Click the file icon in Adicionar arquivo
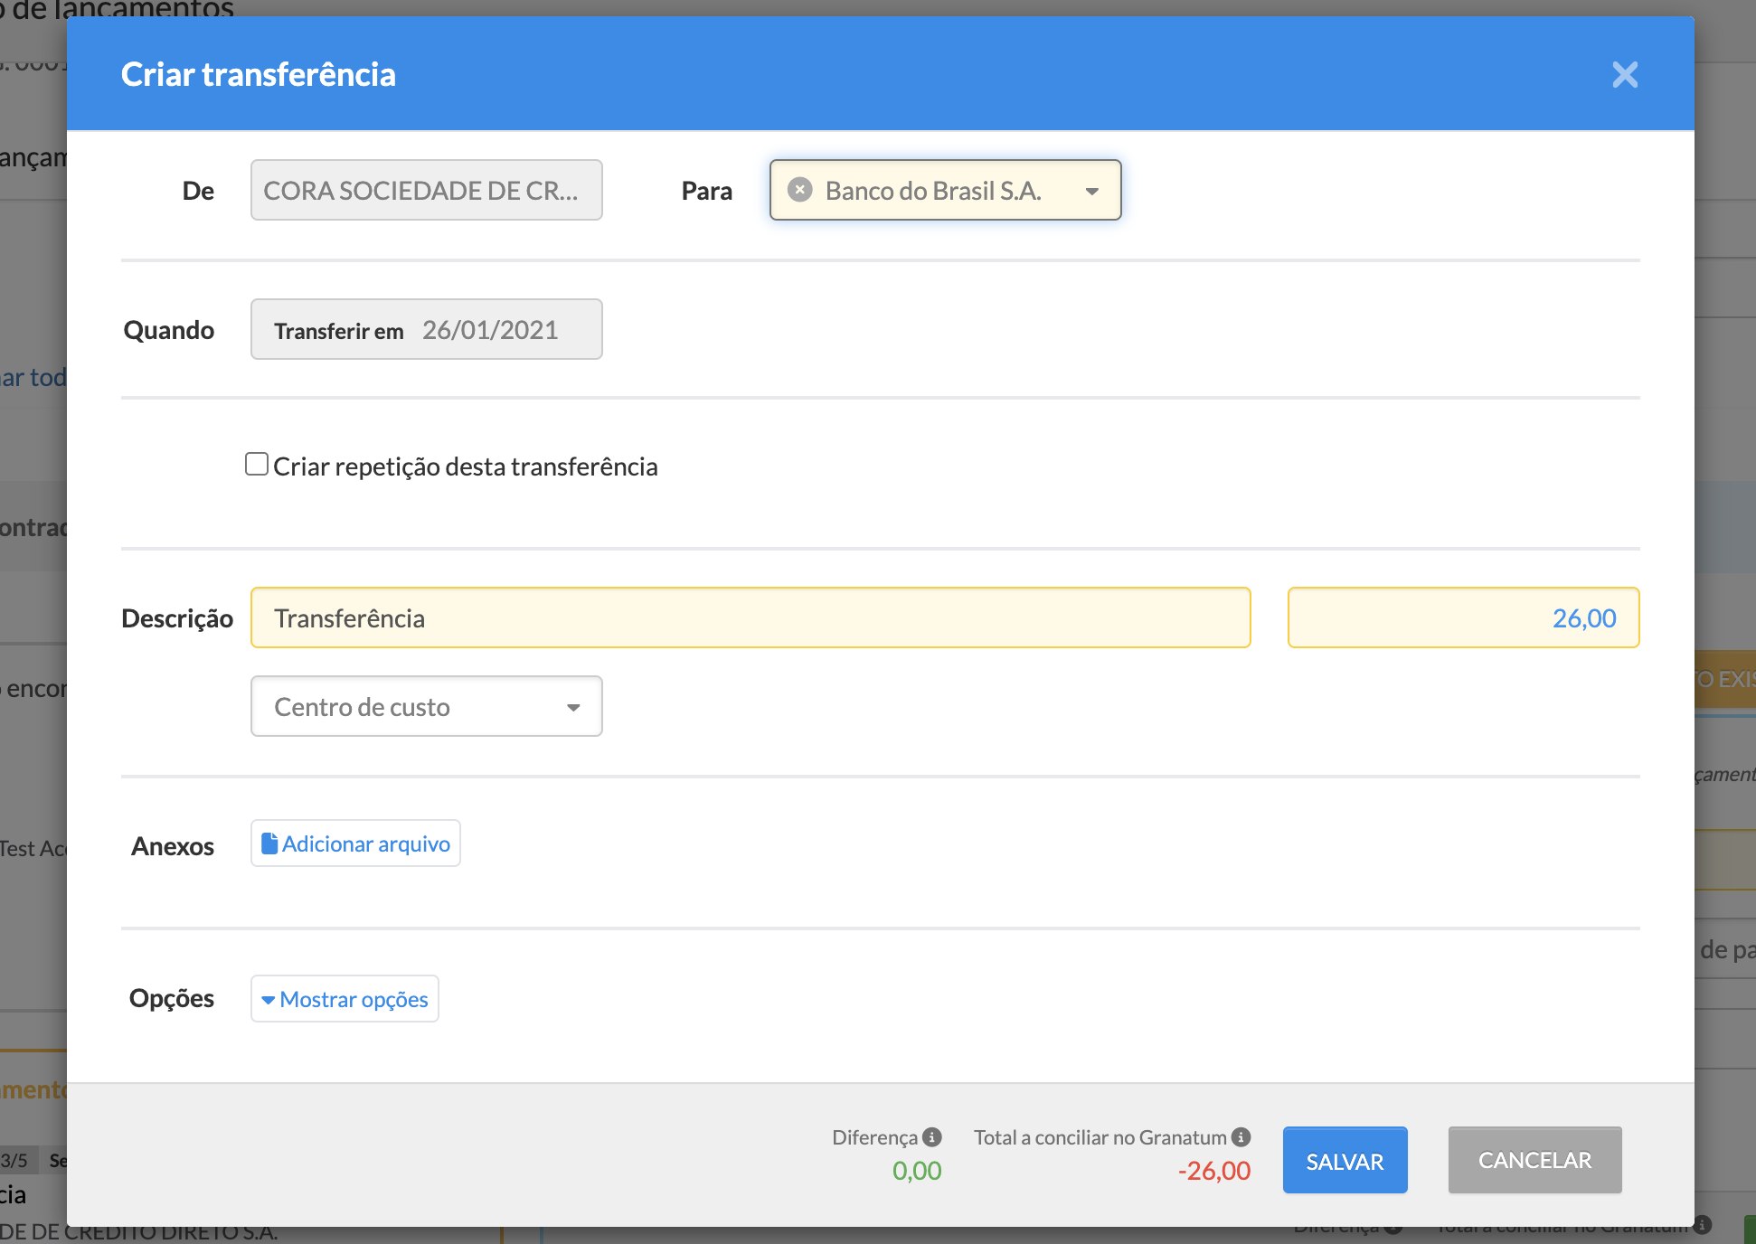Screen dimensions: 1756x1244 (x=269, y=843)
